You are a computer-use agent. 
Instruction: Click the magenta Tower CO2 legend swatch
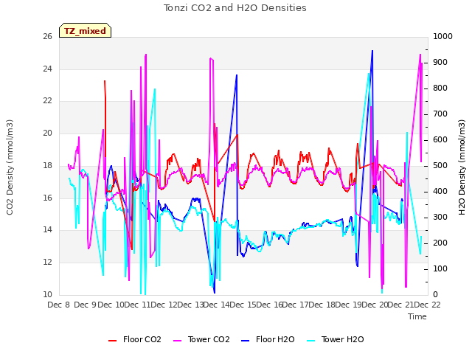coord(178,341)
